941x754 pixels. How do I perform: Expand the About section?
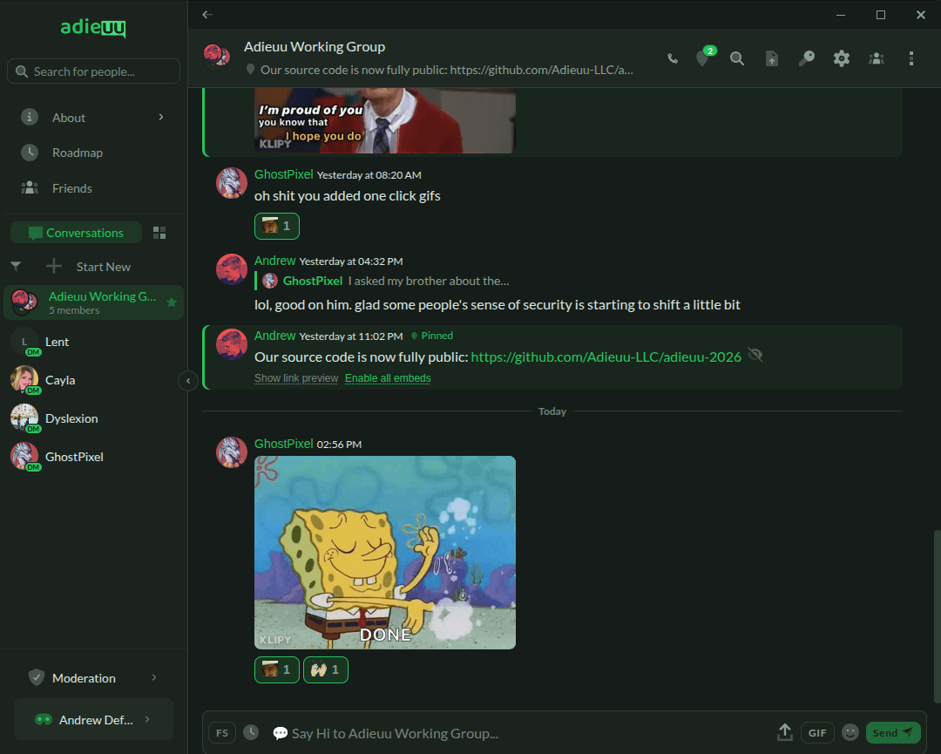pyautogui.click(x=93, y=118)
